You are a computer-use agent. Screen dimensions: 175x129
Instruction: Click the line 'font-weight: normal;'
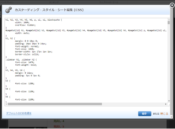click(x=27, y=46)
